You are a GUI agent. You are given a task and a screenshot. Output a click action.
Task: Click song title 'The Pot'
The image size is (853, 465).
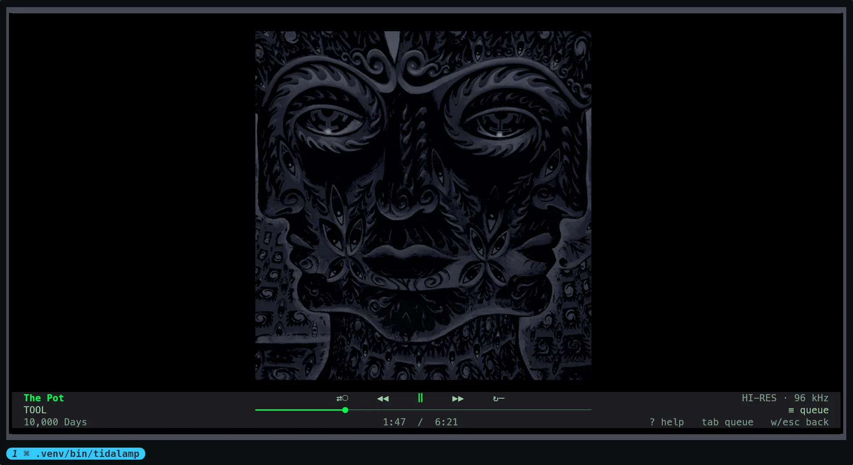44,398
